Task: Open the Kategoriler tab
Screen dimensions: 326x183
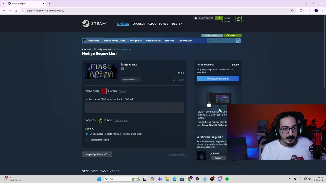Action: (x=135, y=41)
